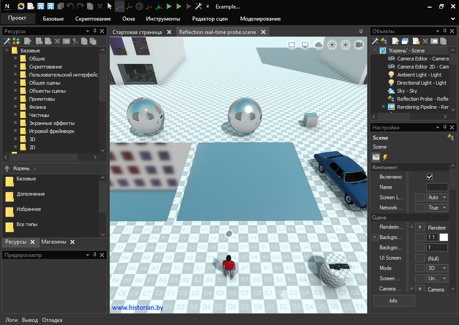Click the undo arrow in top toolbar

(70, 7)
